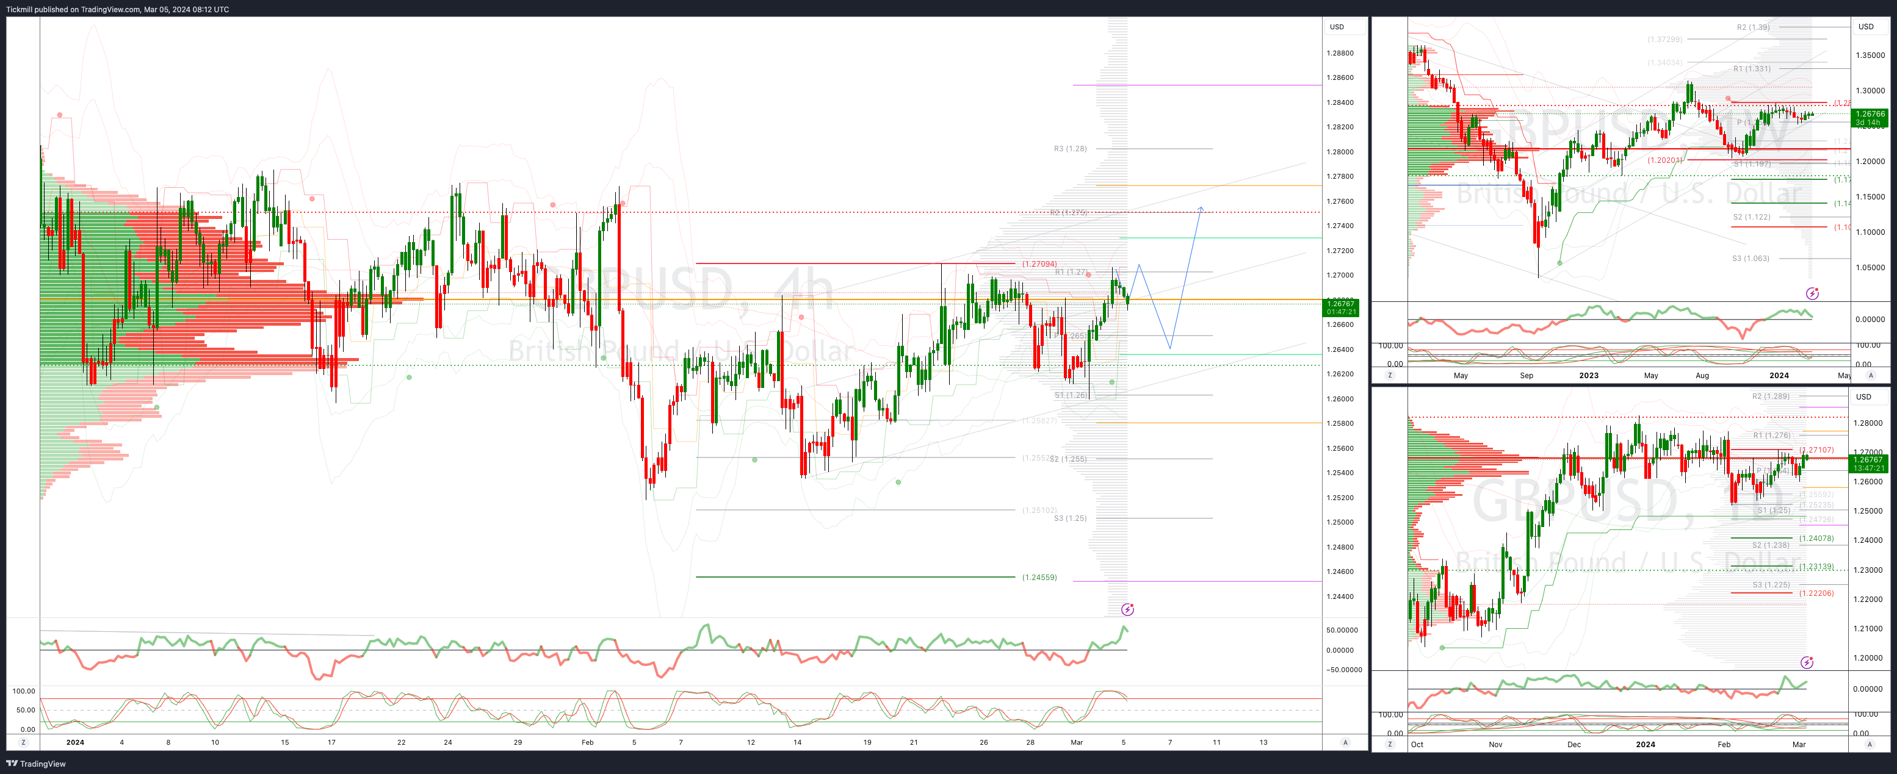
Task: Click the 1.26766 price label on weekly chart
Action: 1871,114
